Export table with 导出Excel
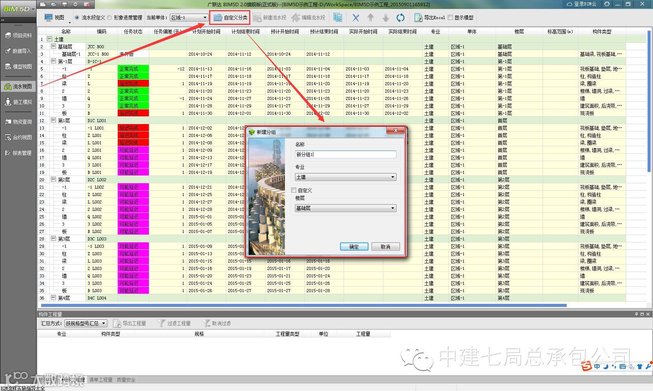This screenshot has width=653, height=391. pyautogui.click(x=430, y=18)
